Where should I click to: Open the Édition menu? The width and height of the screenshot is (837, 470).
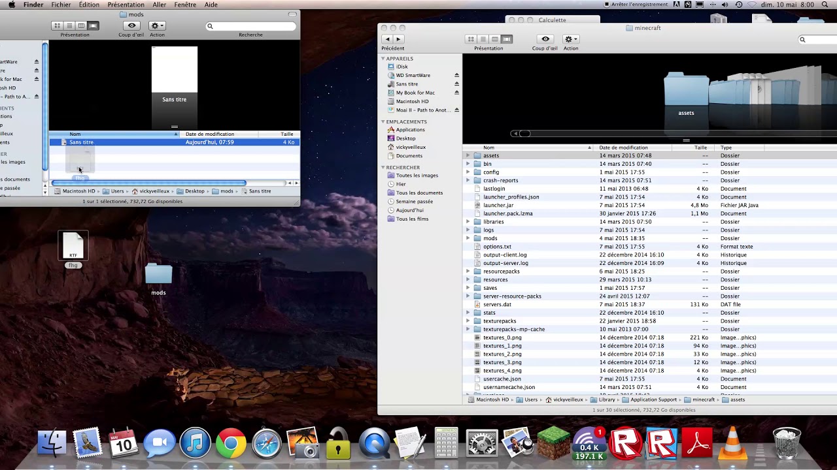(x=89, y=5)
